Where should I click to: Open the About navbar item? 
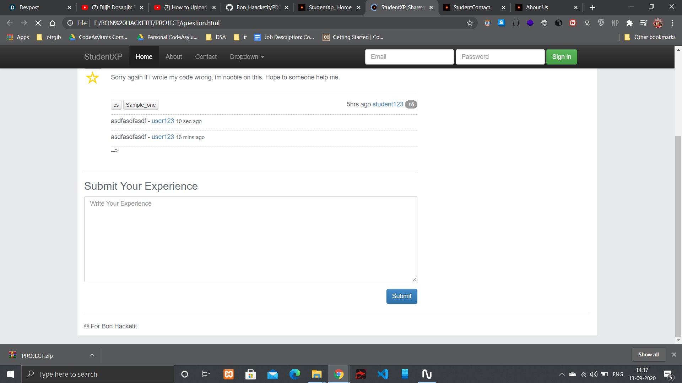point(173,57)
